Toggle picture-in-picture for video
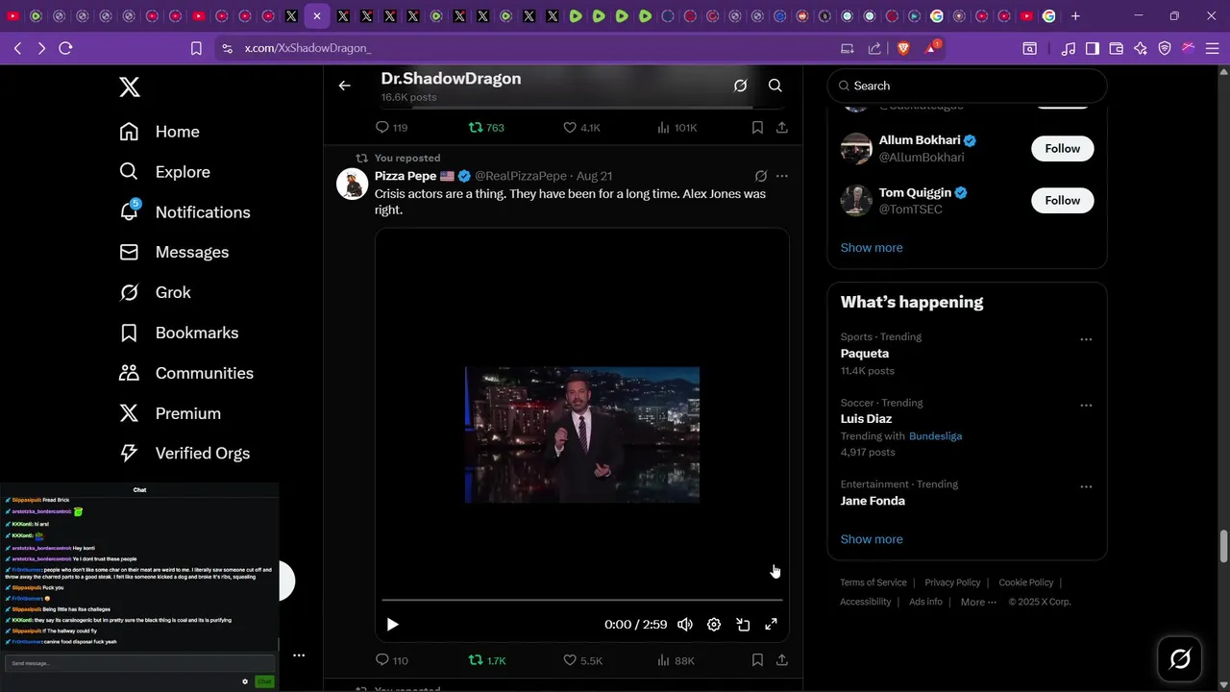Image resolution: width=1230 pixels, height=692 pixels. pos(743,625)
